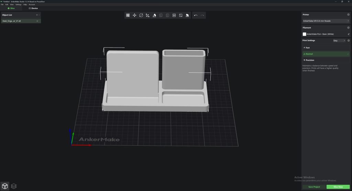The height and width of the screenshot is (191, 352).
Task: Open Print Settings configuration icon
Action: (x=349, y=40)
